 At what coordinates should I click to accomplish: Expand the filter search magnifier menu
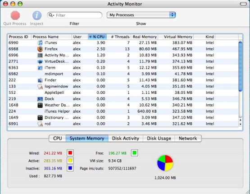51,15
